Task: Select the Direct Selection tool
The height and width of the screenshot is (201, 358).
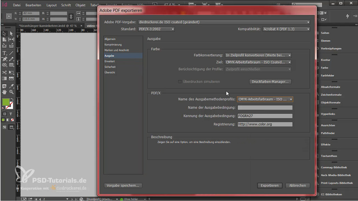Action: click(11, 33)
